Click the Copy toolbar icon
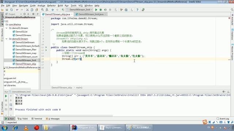Image resolution: width=234 pixels, height=131 pixels. pyautogui.click(x=32, y=10)
